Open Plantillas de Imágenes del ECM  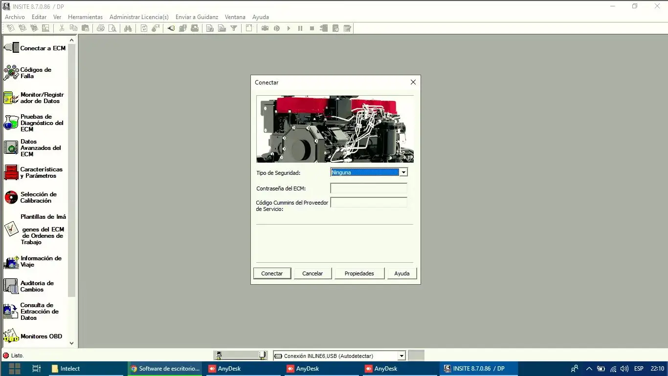(34, 229)
